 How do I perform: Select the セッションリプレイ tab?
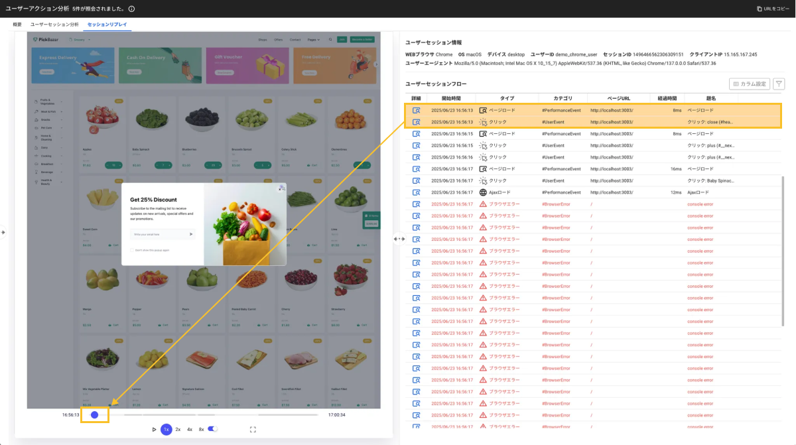click(x=107, y=25)
